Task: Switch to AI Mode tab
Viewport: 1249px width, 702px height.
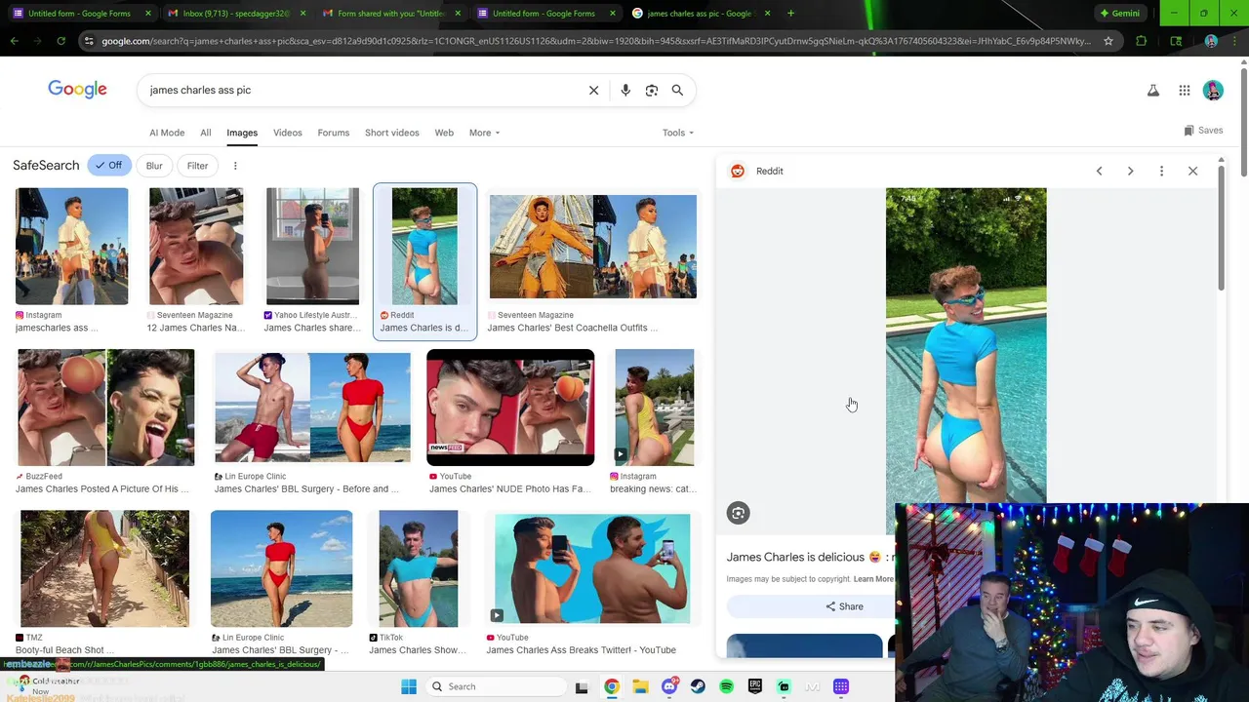Action: (x=167, y=133)
